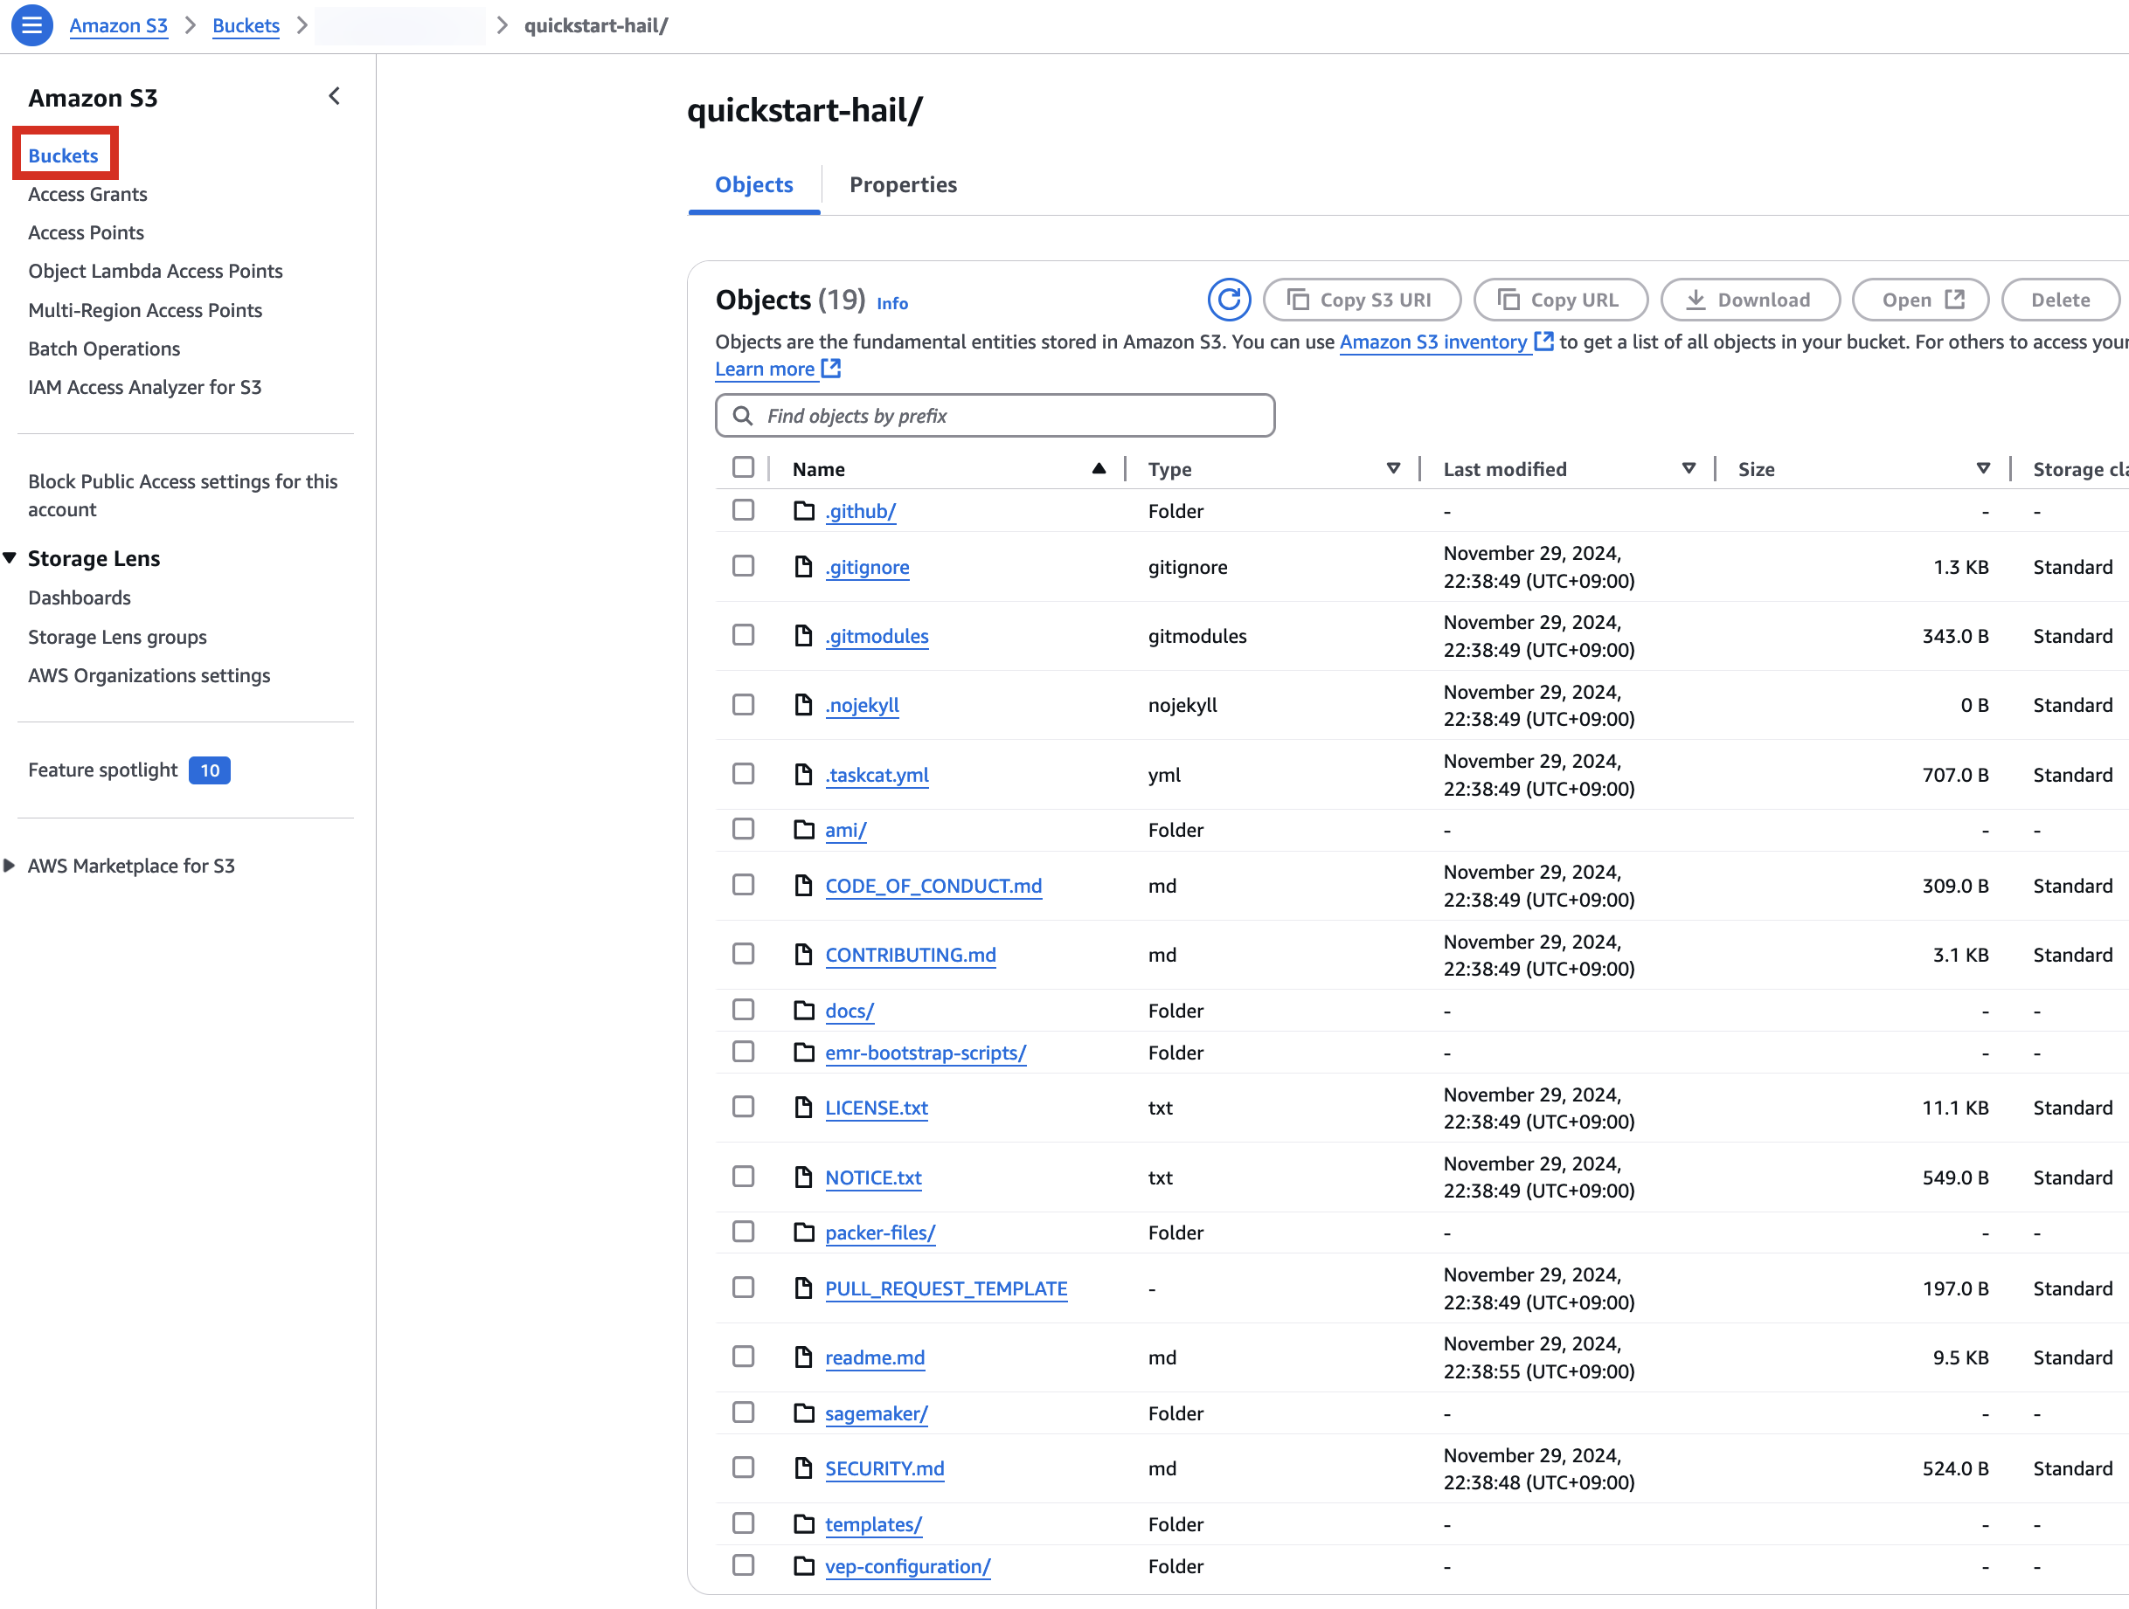Image resolution: width=2129 pixels, height=1609 pixels.
Task: Click the templates/ folder icon
Action: [x=804, y=1523]
